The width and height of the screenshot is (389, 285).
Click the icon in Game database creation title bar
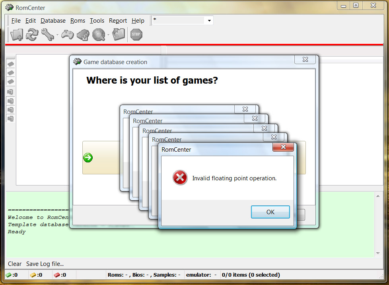pos(78,62)
